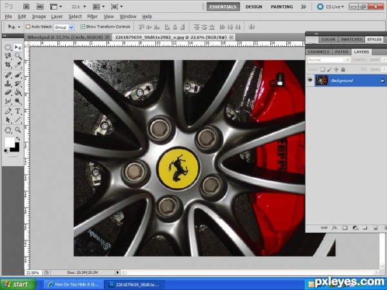Toggle lock all
This screenshot has height=290, width=387.
[x=343, y=70]
